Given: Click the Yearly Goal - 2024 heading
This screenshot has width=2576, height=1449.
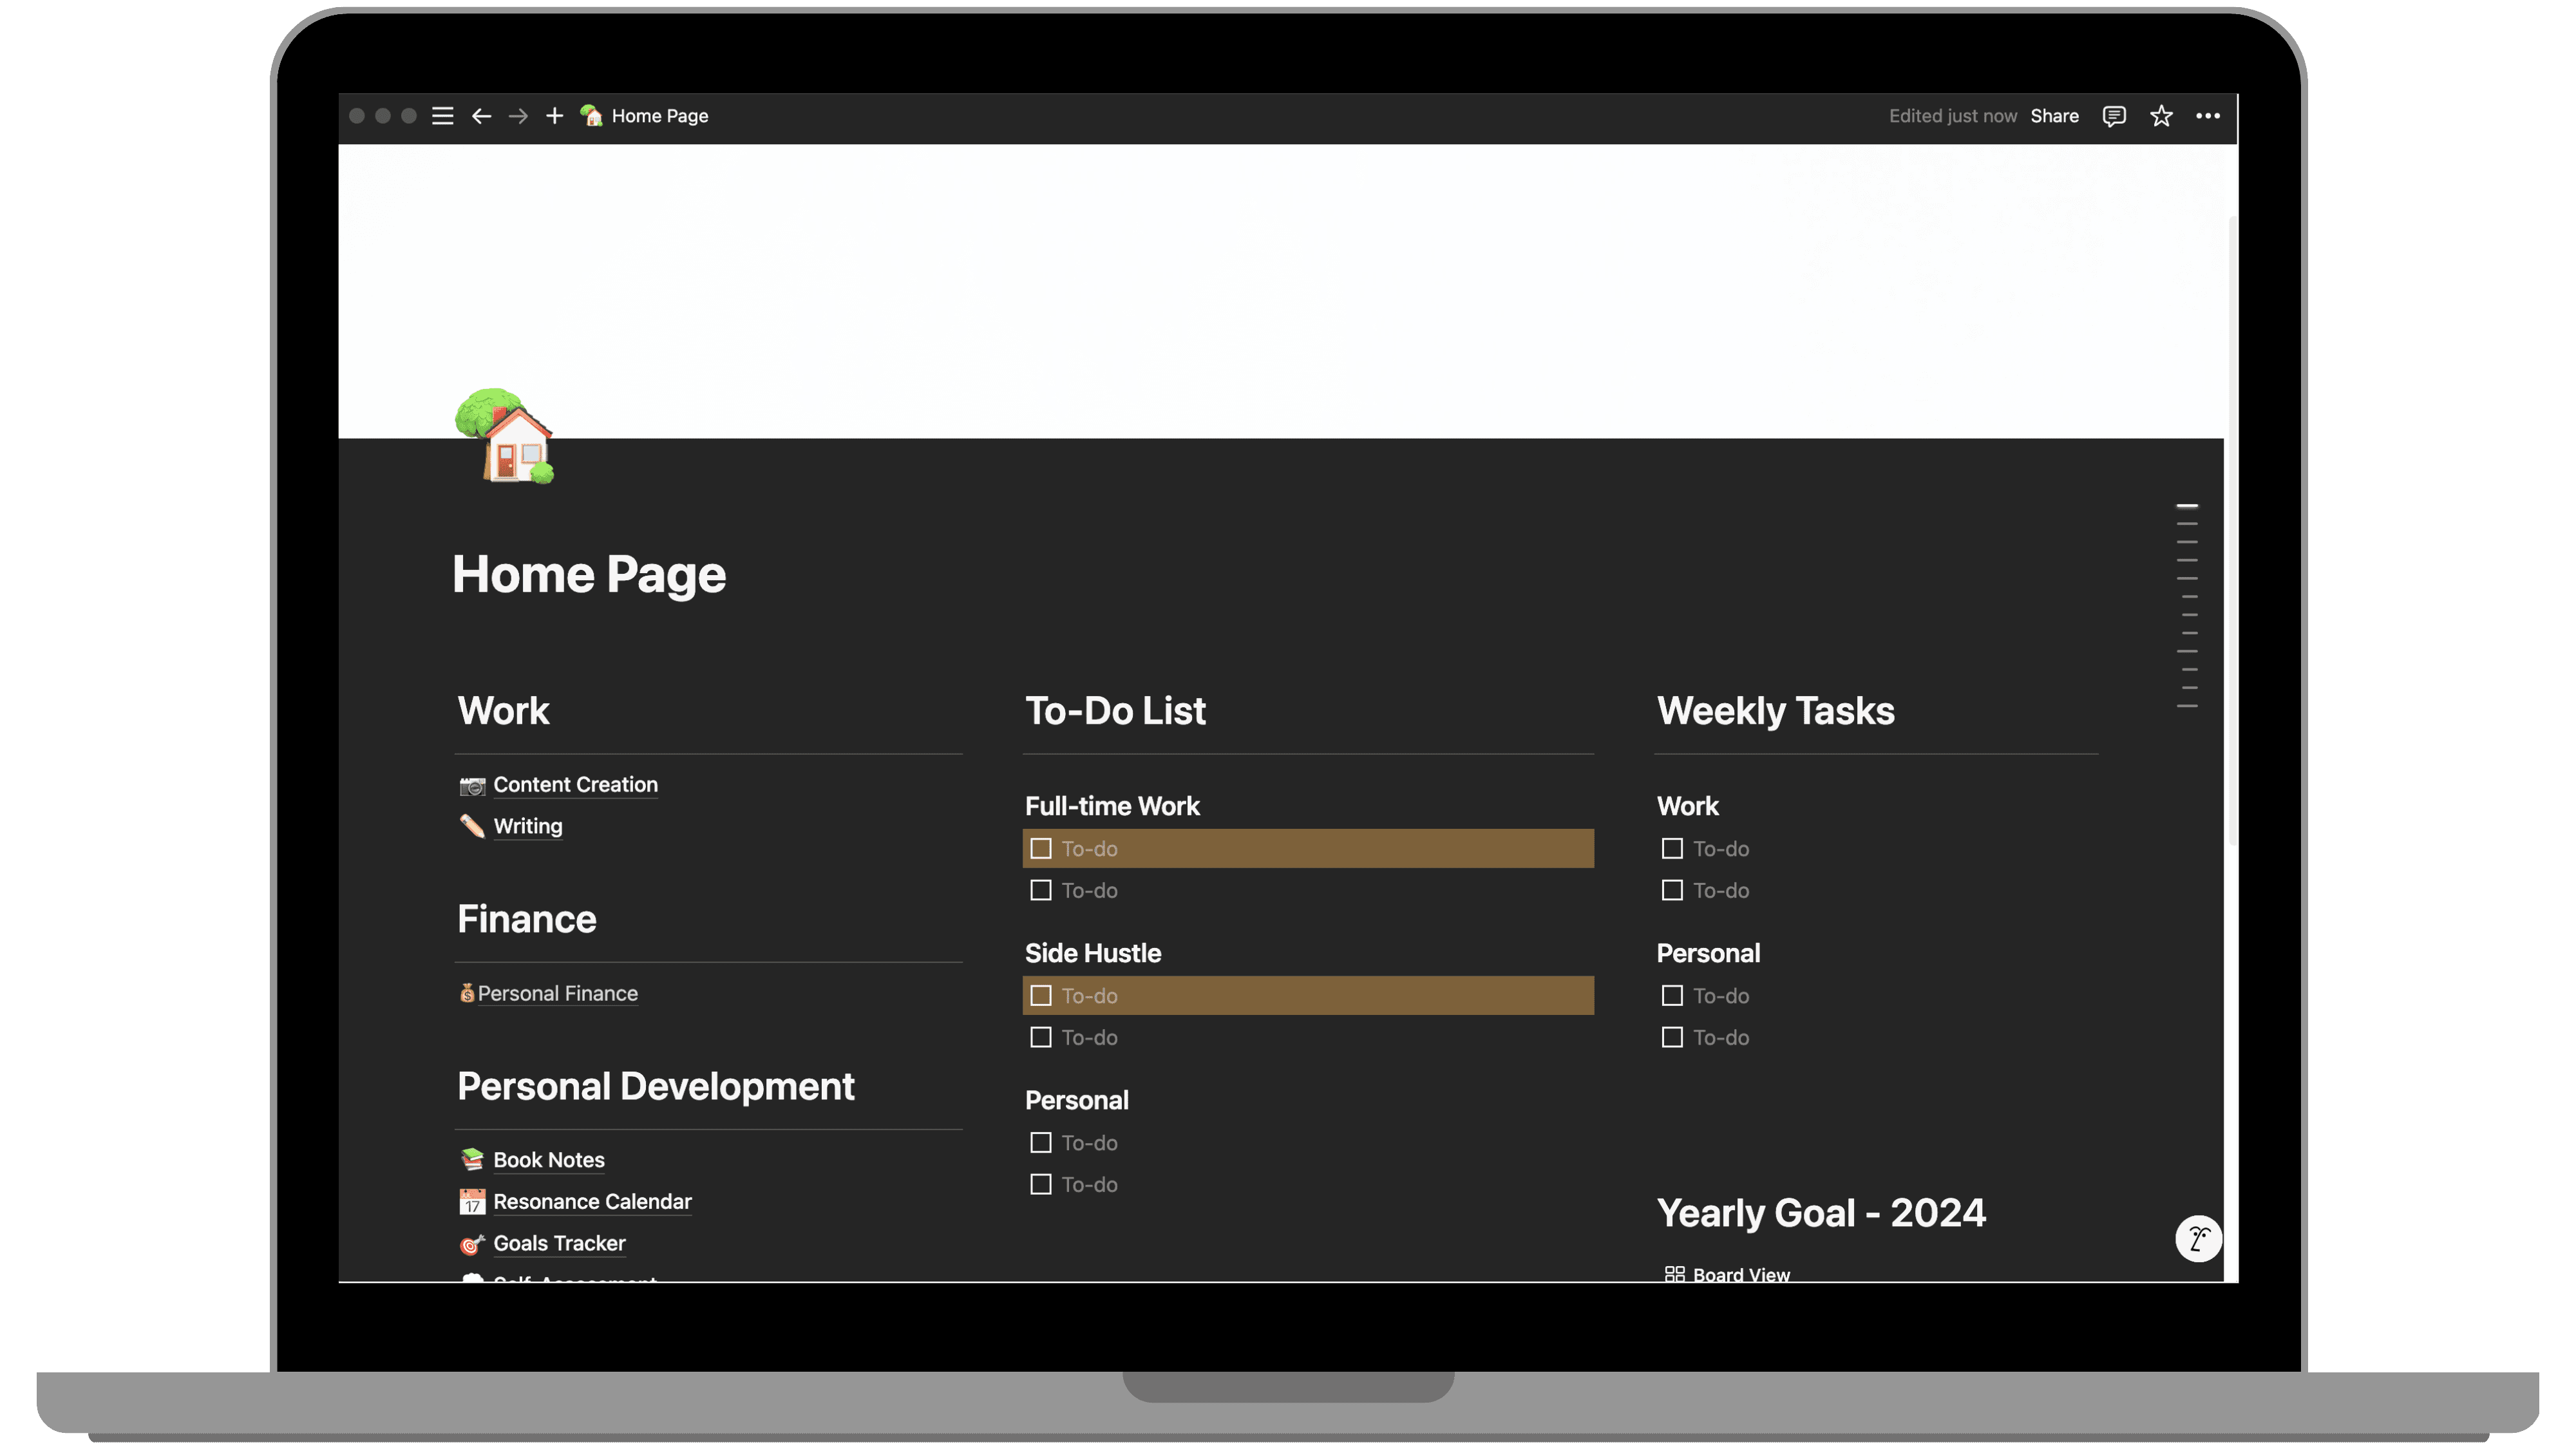Looking at the screenshot, I should (x=1821, y=1213).
